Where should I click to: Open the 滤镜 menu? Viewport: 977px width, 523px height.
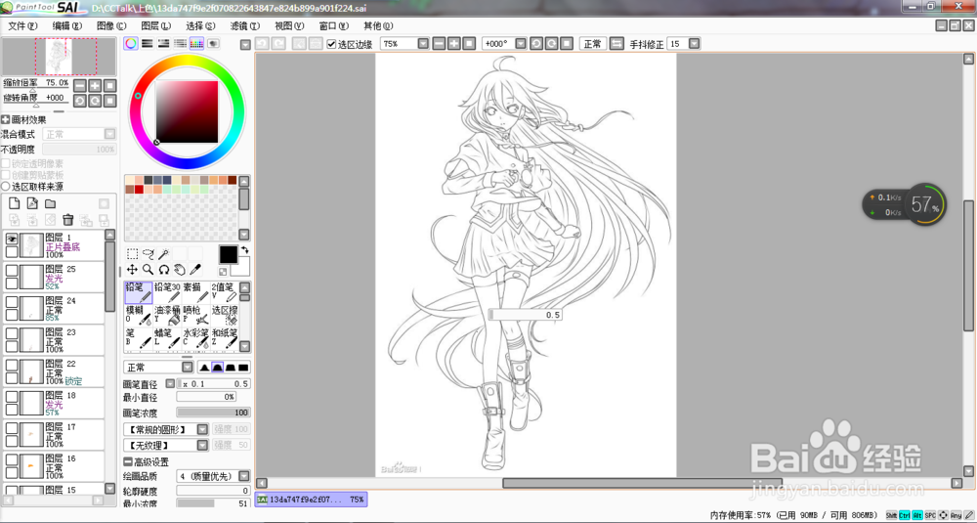pos(245,25)
